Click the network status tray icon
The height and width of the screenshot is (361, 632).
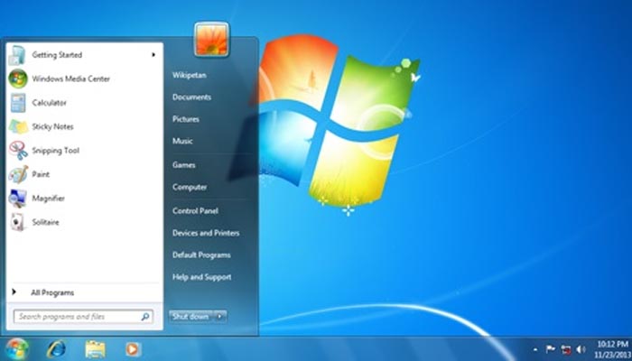click(x=566, y=349)
